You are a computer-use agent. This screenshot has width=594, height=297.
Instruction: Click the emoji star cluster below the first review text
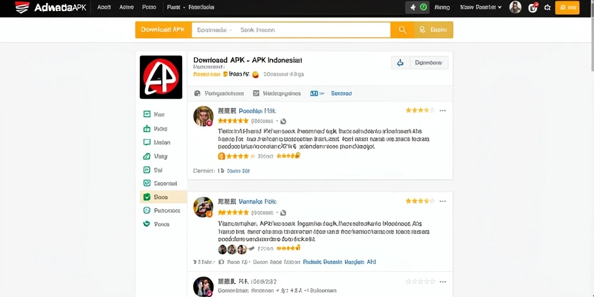tap(289, 155)
